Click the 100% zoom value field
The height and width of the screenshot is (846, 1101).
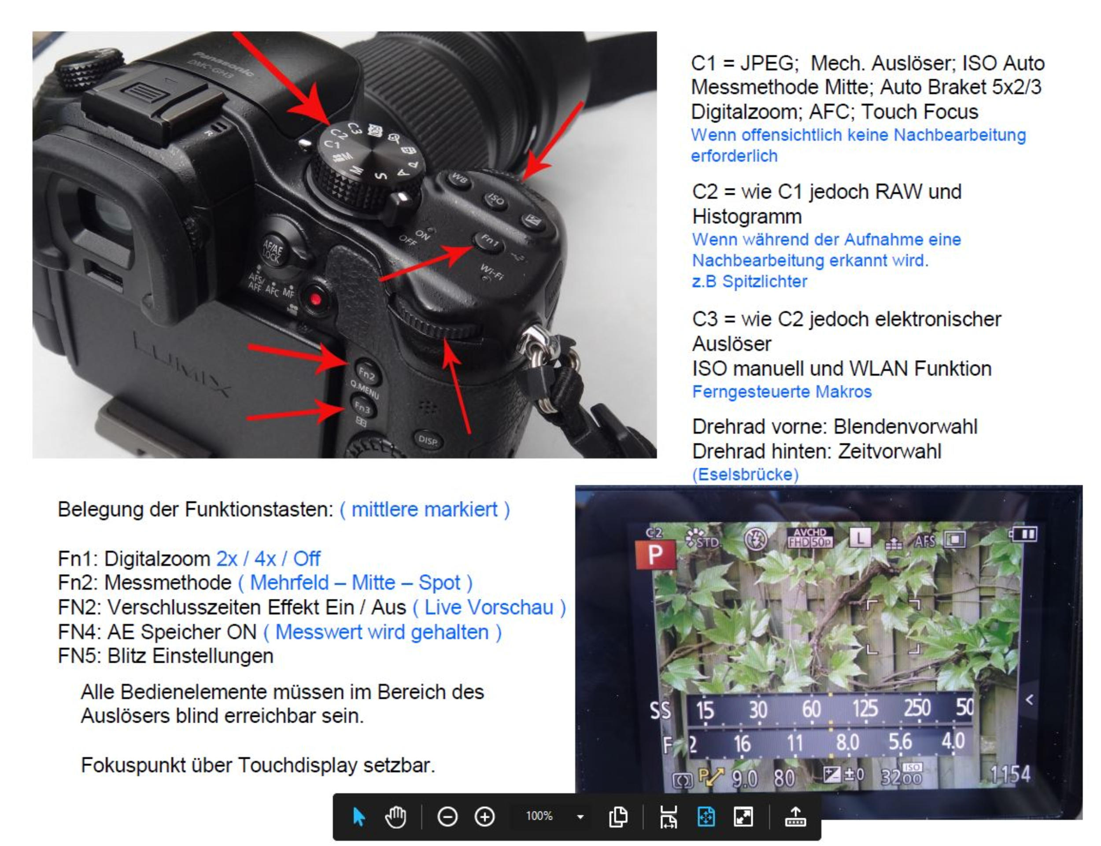[x=539, y=816]
